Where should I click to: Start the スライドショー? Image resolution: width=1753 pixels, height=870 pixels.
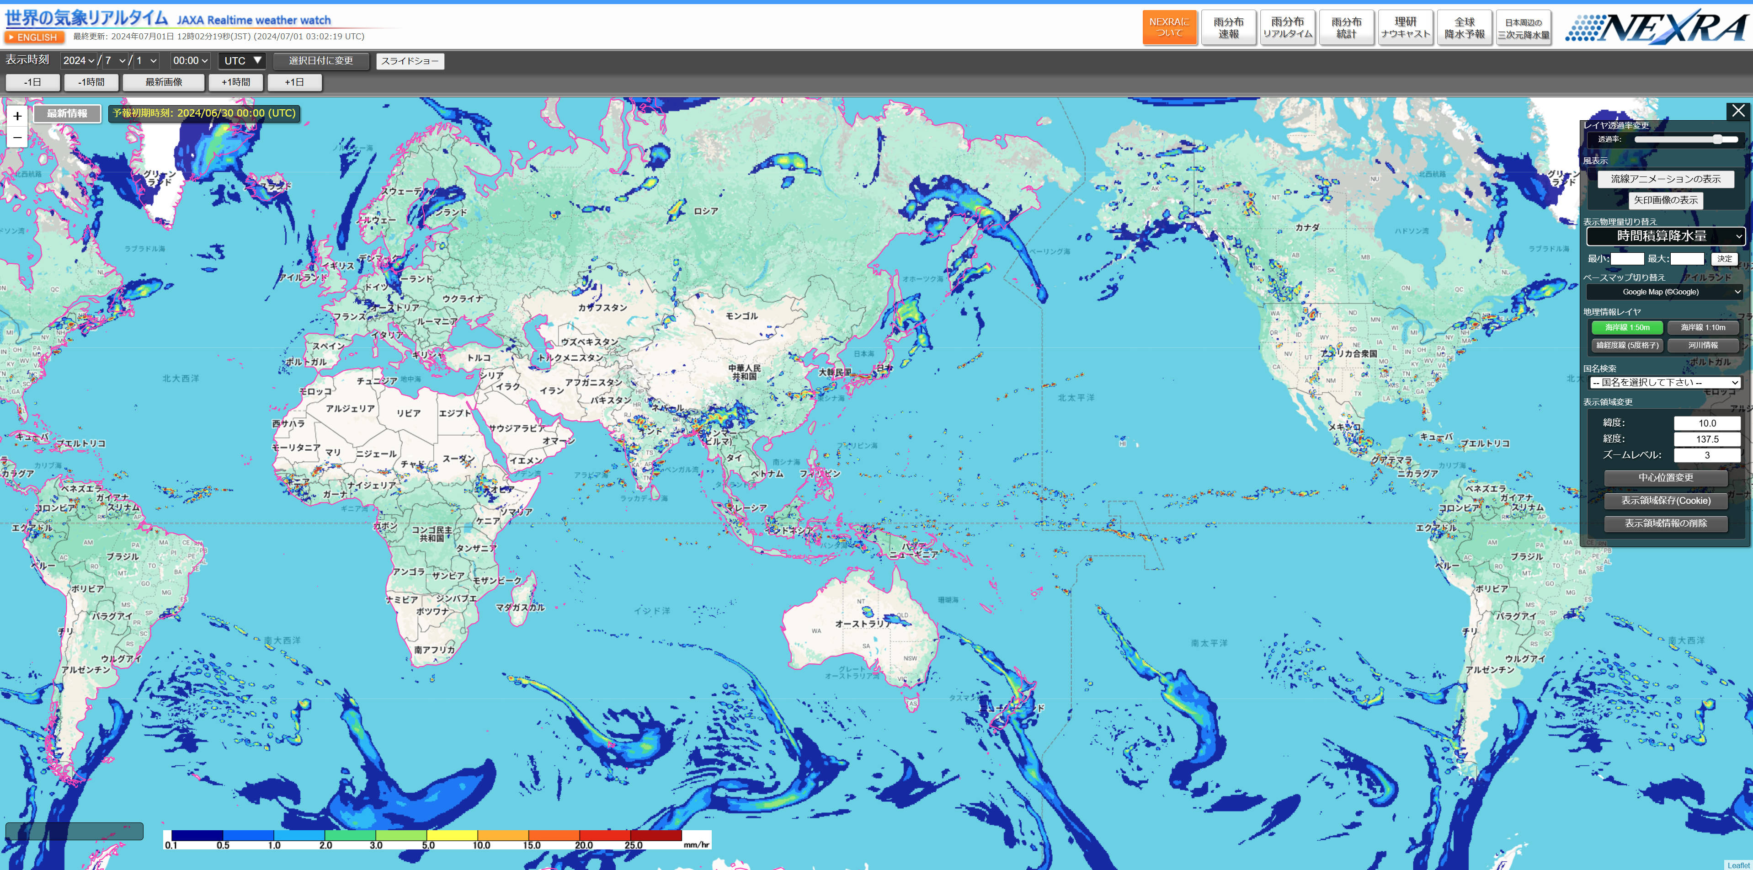(x=410, y=61)
